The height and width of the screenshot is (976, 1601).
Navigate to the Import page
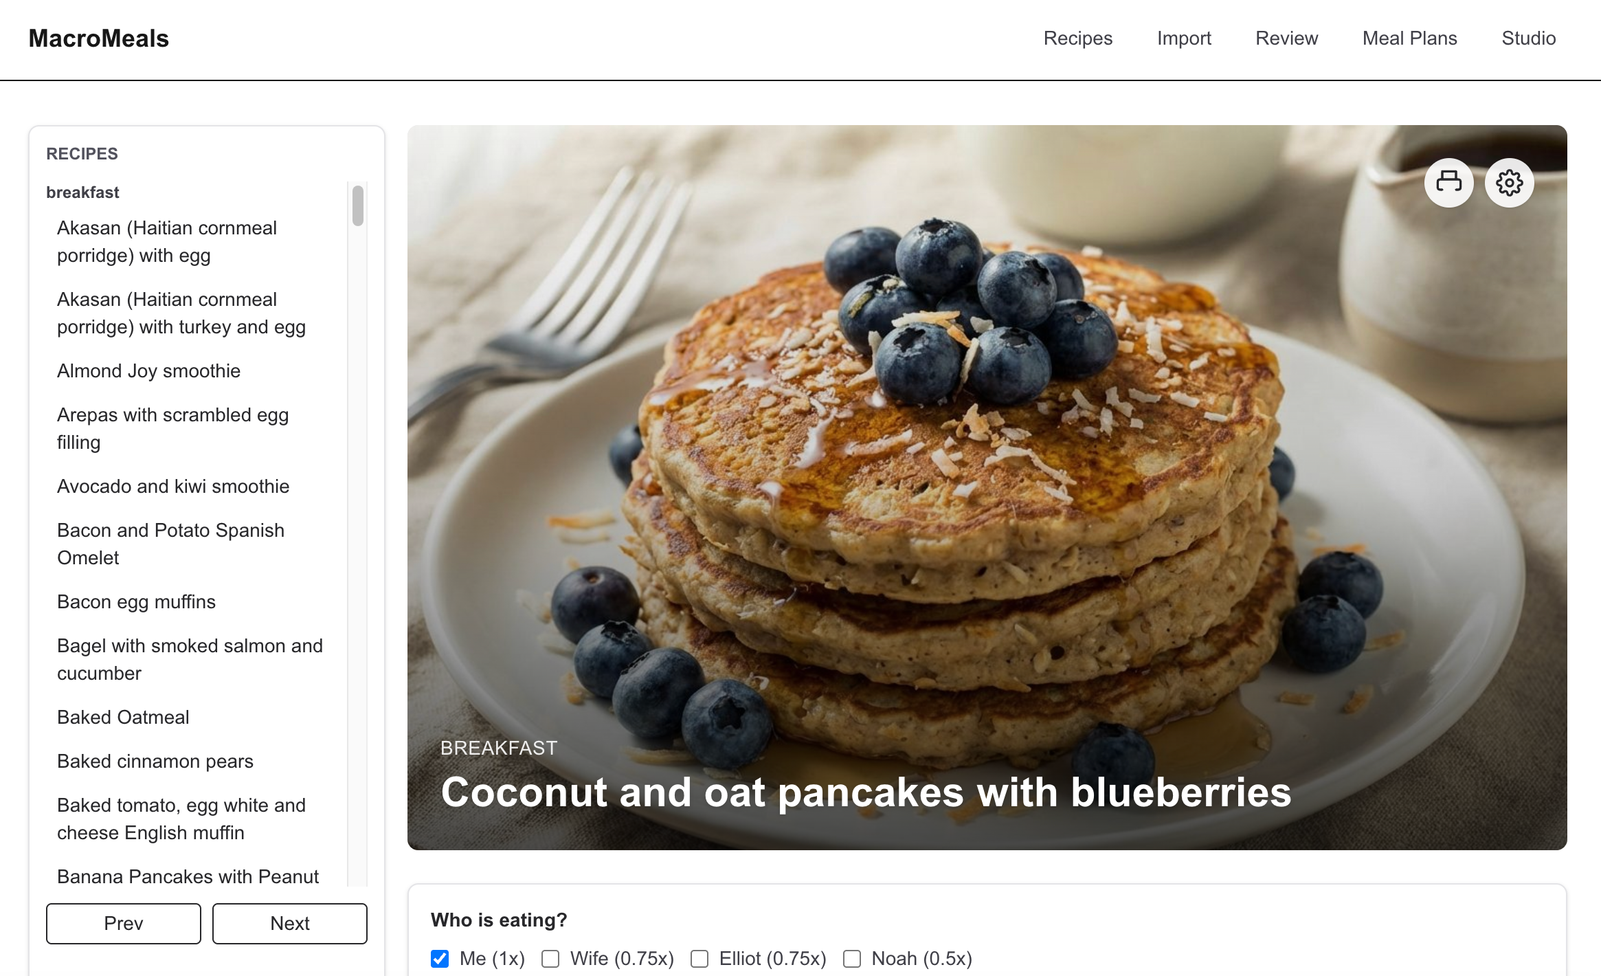click(1184, 38)
